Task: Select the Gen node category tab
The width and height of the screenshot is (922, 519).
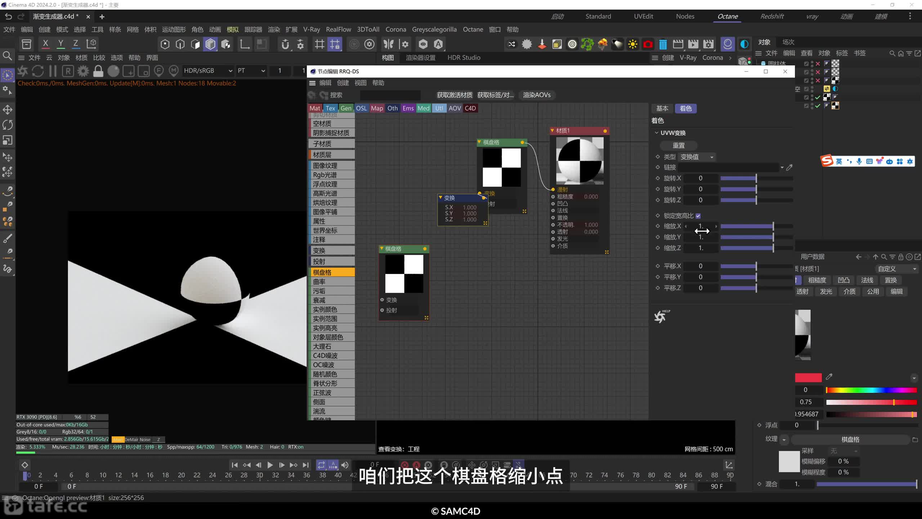Action: coord(346,108)
